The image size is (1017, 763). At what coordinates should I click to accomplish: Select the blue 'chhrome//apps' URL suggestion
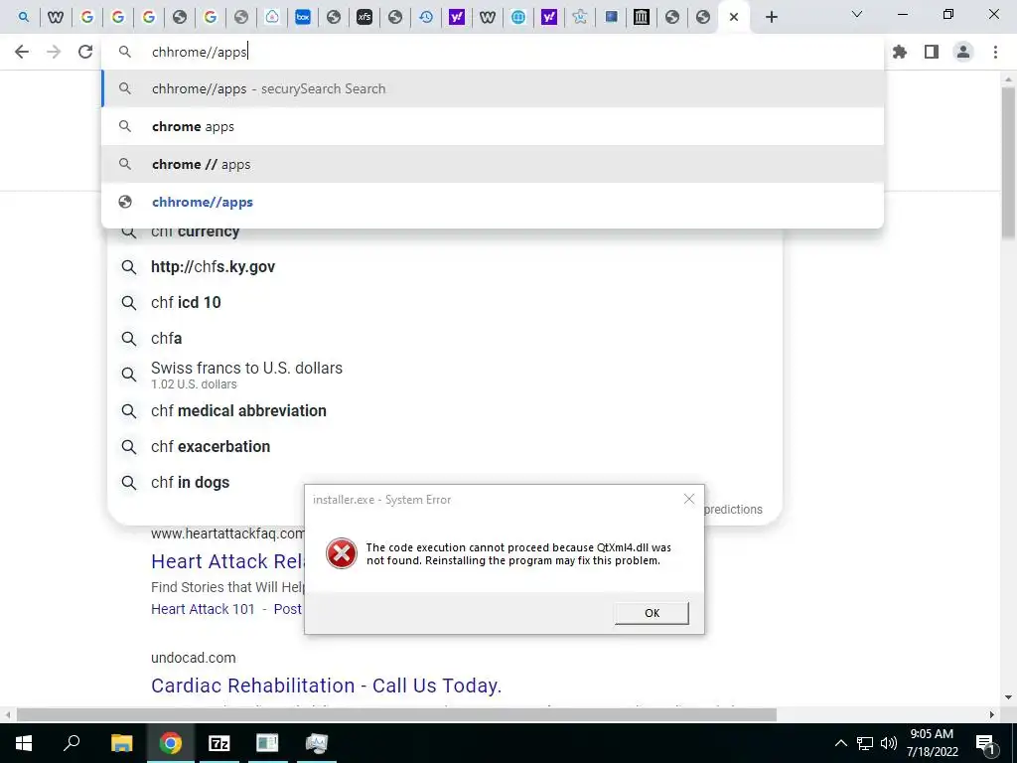pos(493,202)
